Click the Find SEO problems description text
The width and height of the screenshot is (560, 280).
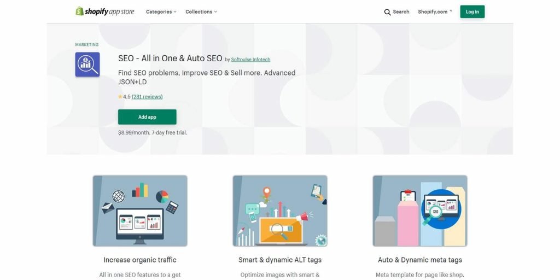pyautogui.click(x=207, y=77)
